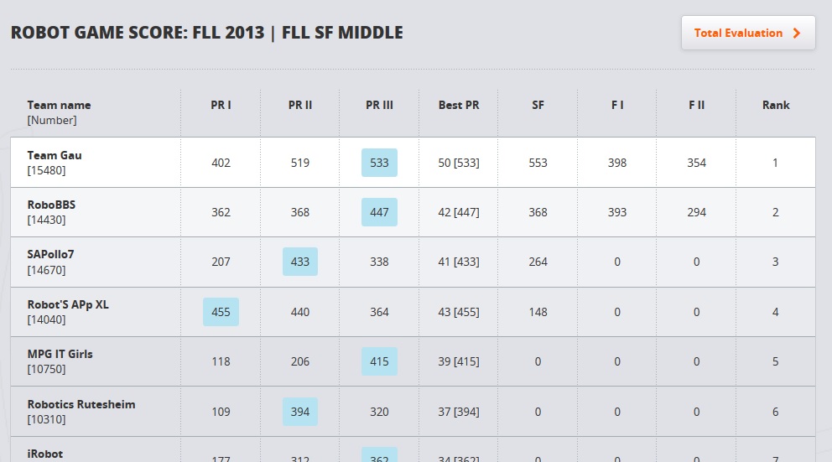Select the Team Gau team name
Image resolution: width=832 pixels, height=462 pixels.
55,155
